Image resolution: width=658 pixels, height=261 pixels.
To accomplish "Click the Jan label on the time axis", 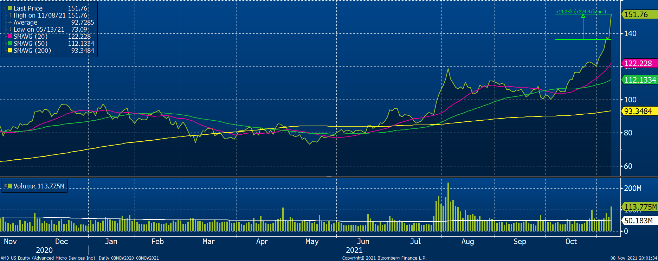I will coord(111,241).
